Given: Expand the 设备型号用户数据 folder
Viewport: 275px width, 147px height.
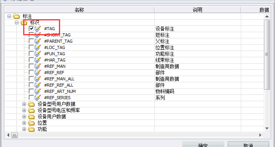Looking at the screenshot, I should 24,104.
